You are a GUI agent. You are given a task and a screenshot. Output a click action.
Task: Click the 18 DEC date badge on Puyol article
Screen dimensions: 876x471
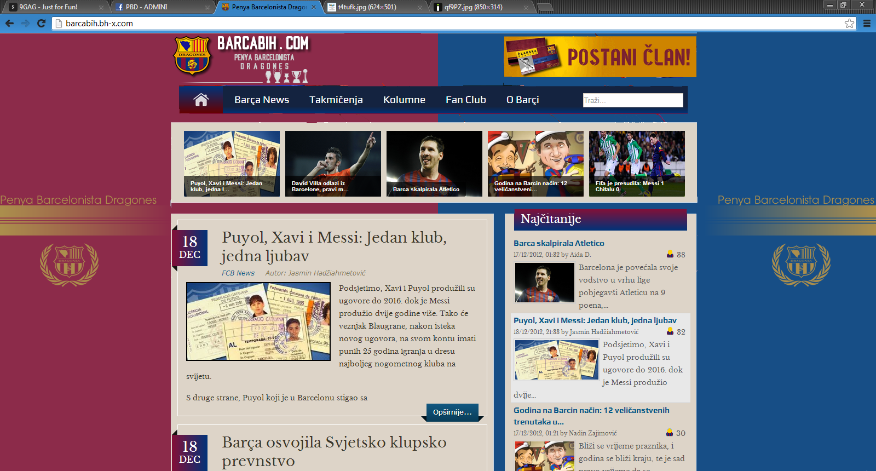[x=190, y=248]
